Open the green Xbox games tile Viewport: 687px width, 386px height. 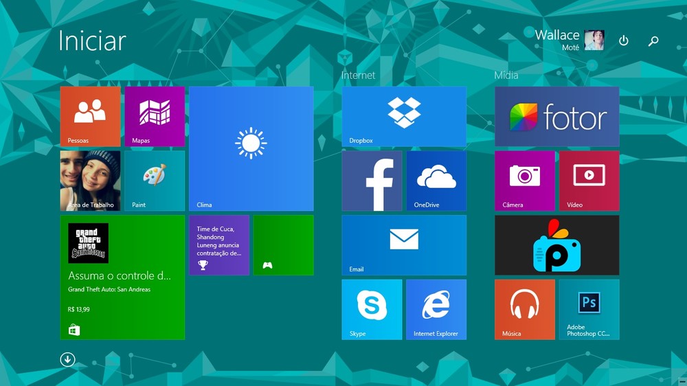[x=284, y=245]
